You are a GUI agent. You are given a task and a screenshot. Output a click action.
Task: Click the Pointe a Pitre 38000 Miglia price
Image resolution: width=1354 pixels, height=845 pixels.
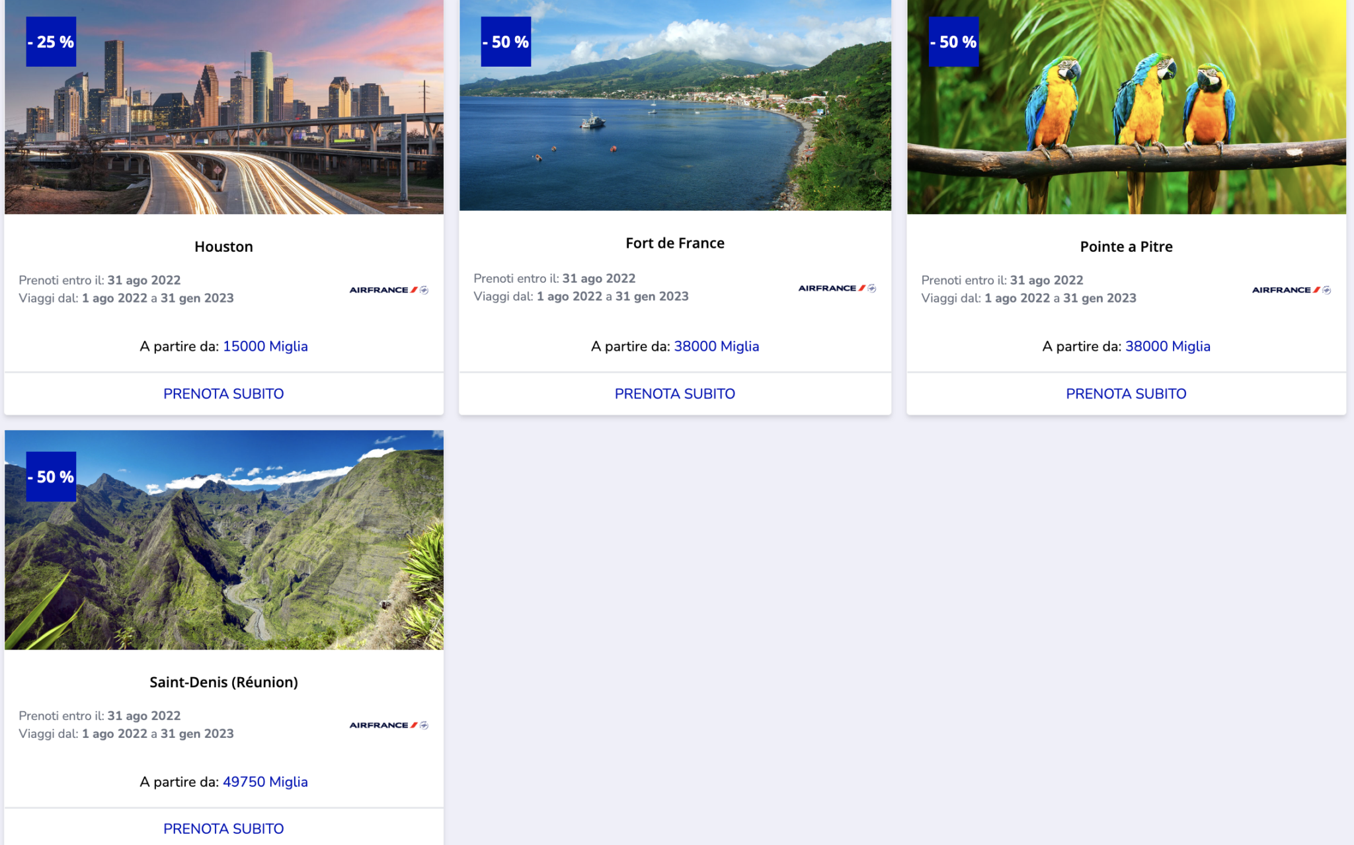click(1168, 346)
